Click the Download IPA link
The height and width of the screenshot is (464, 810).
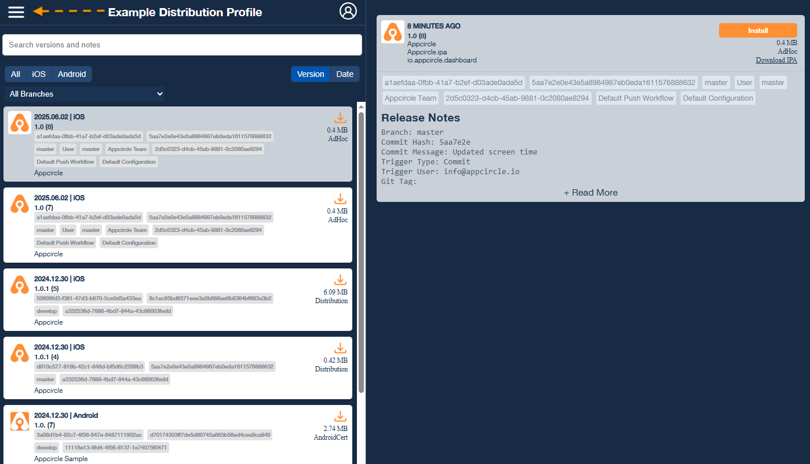(x=776, y=60)
